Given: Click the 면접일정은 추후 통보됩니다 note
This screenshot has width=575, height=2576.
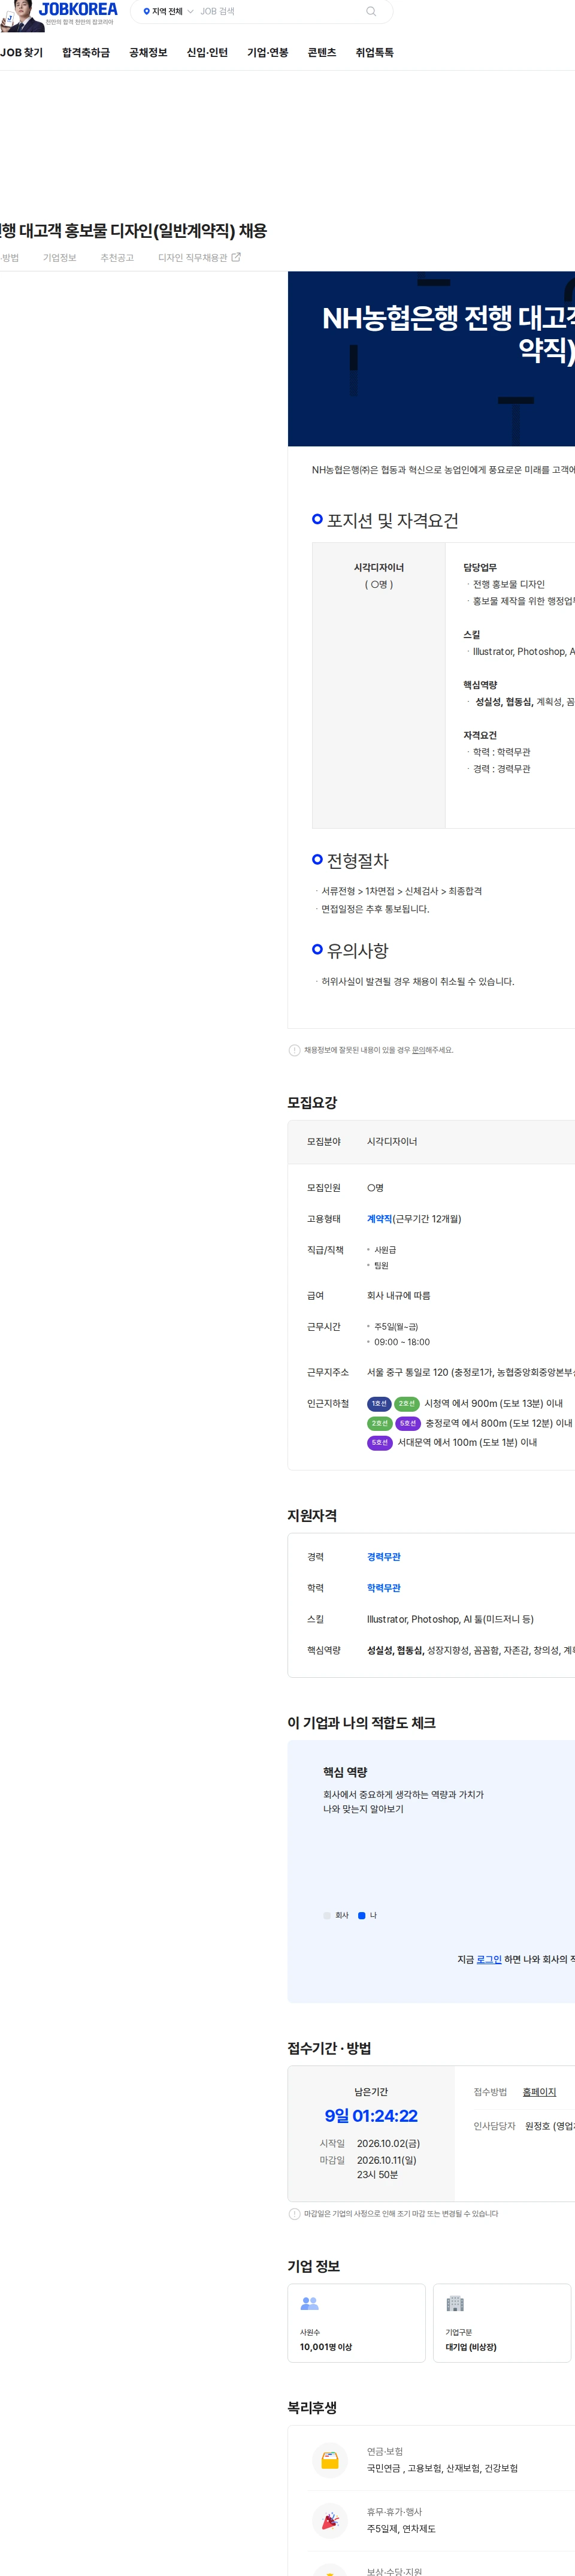Looking at the screenshot, I should click(x=375, y=909).
